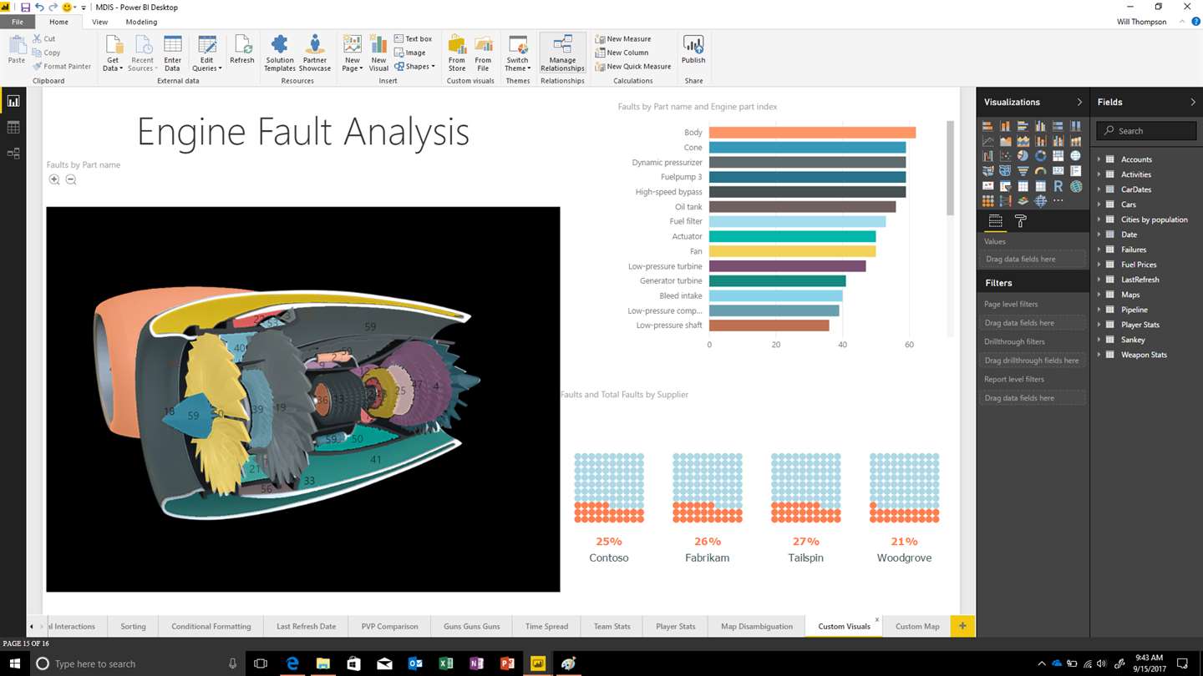Open the Custom Map page tab

click(x=917, y=627)
